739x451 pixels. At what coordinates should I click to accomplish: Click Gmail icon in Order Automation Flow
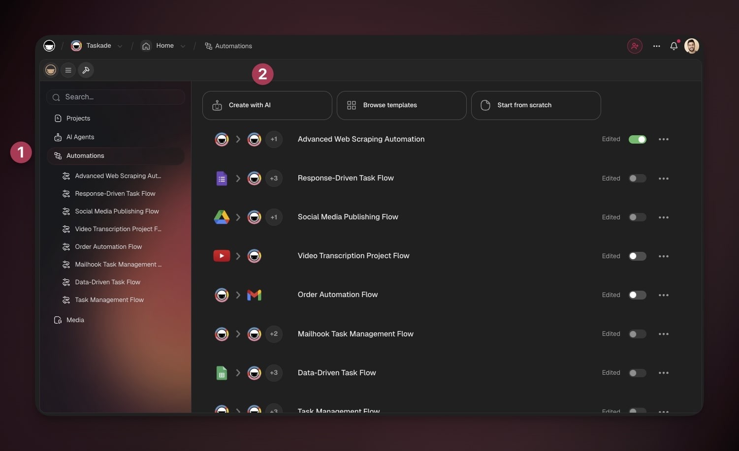254,295
